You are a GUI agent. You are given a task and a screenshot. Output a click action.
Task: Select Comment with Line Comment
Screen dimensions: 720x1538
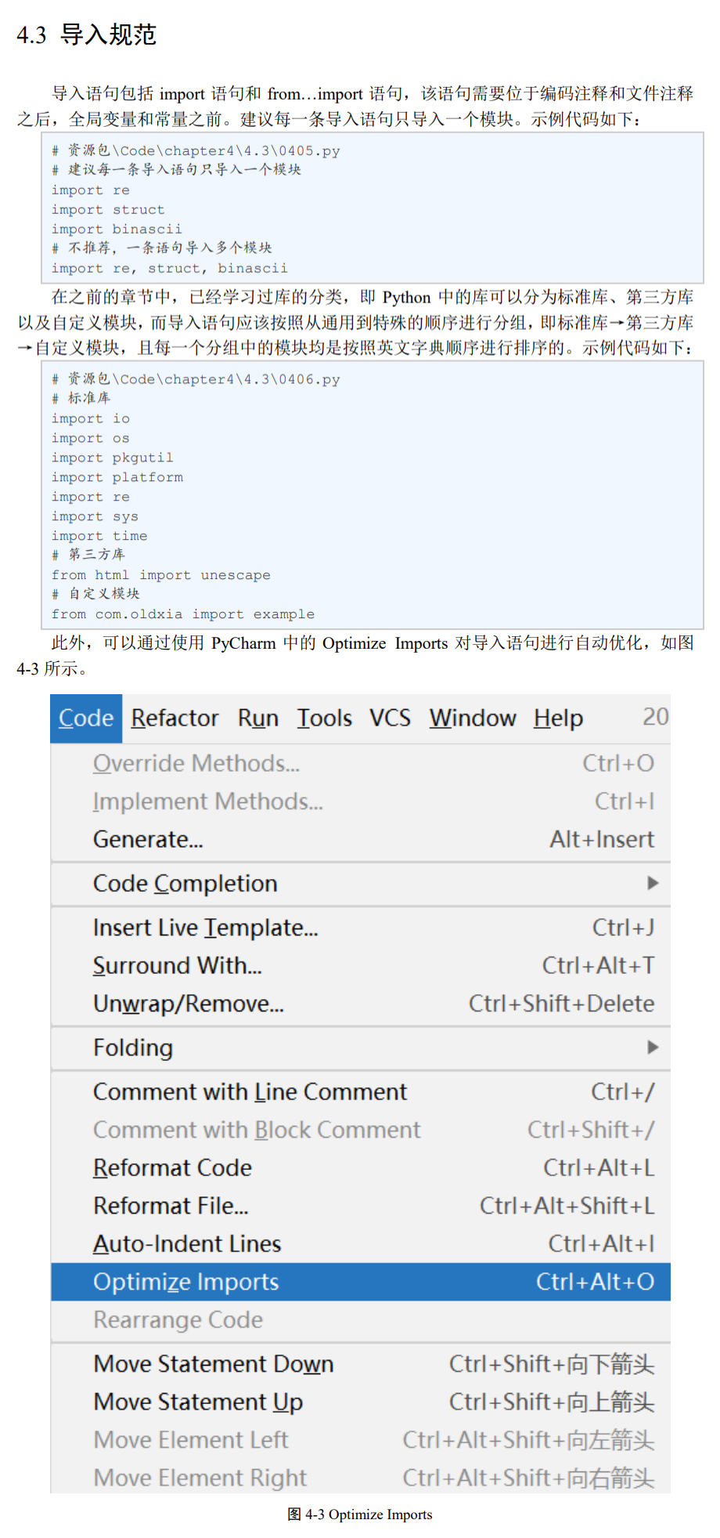pyautogui.click(x=361, y=1092)
